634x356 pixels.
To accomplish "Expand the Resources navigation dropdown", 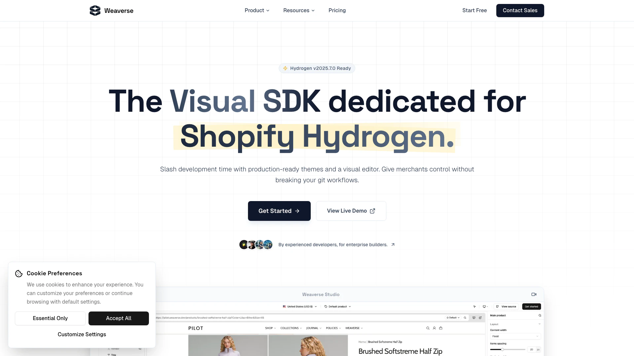I will [299, 11].
